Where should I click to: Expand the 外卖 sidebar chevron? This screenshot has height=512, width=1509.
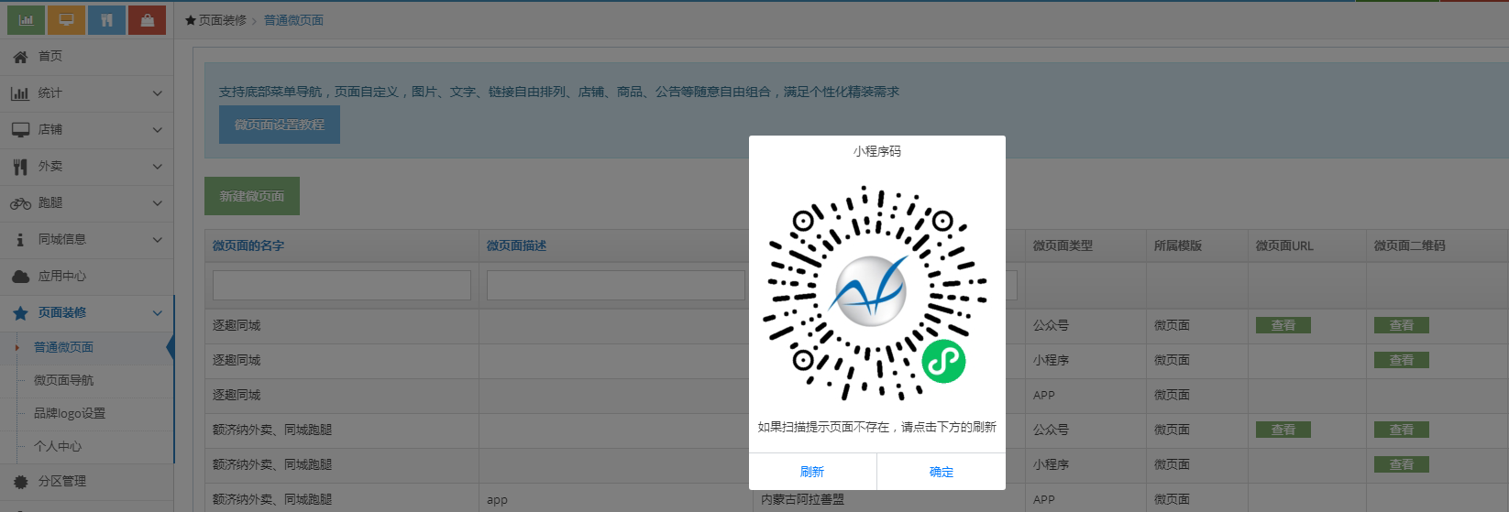pyautogui.click(x=157, y=167)
